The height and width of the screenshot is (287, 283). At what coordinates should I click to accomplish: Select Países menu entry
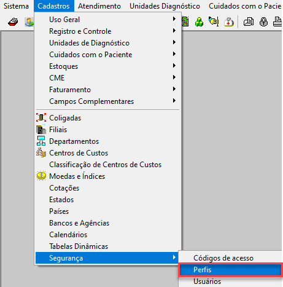click(x=107, y=211)
